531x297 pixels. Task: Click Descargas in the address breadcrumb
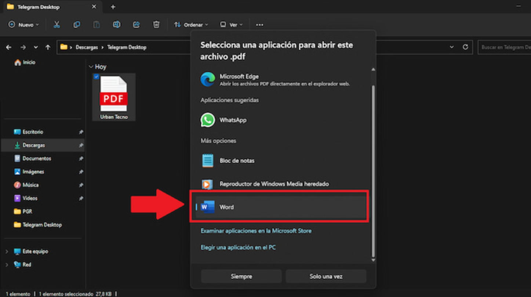click(x=87, y=47)
